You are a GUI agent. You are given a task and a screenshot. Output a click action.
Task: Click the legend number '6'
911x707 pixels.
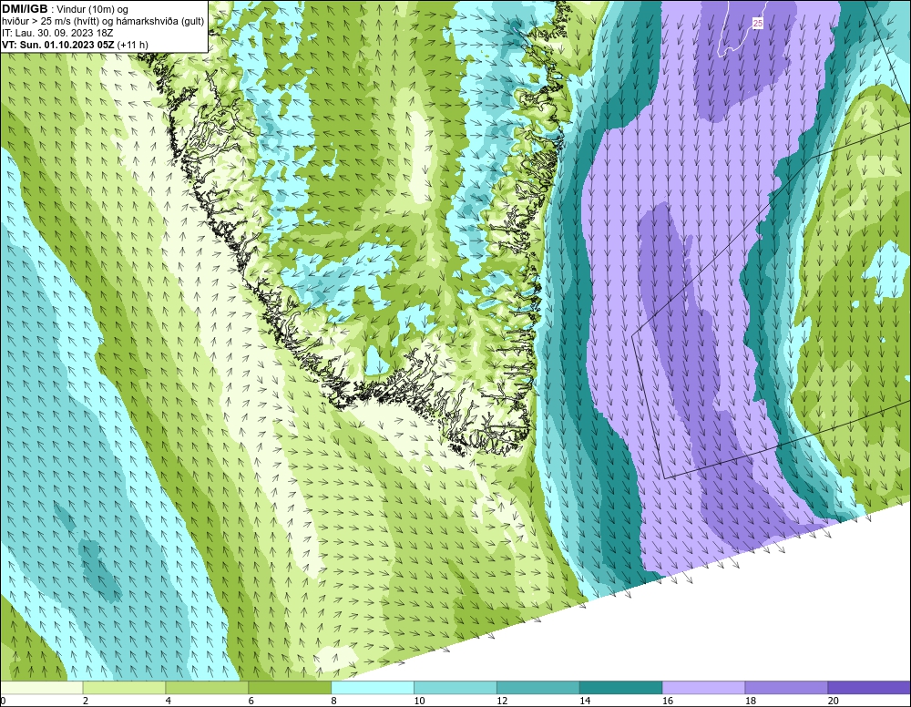point(251,701)
